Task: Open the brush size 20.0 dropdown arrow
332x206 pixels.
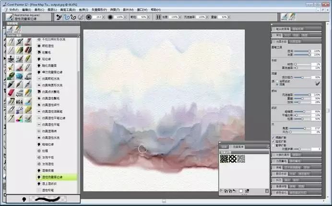Action: pos(104,17)
